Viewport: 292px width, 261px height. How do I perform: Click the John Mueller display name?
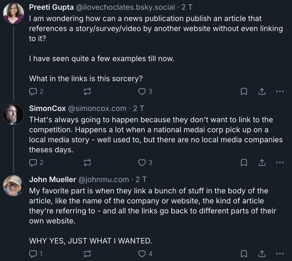[53, 180]
